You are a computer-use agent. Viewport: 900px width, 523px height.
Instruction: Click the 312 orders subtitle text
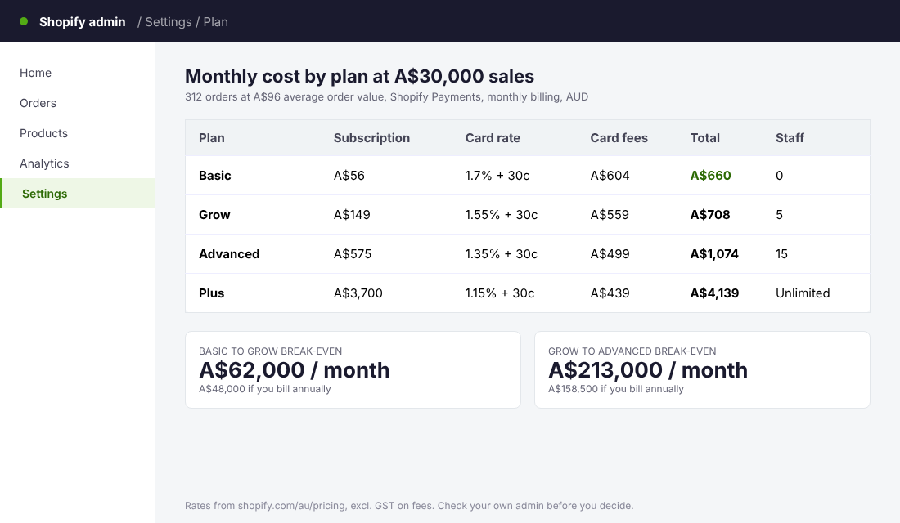pyautogui.click(x=386, y=97)
